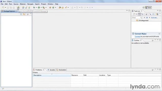Image resolution: width=162 pixels, height=91 pixels.
Task: Expand the Search toolbar dropdown arrow
Action: point(68,8)
